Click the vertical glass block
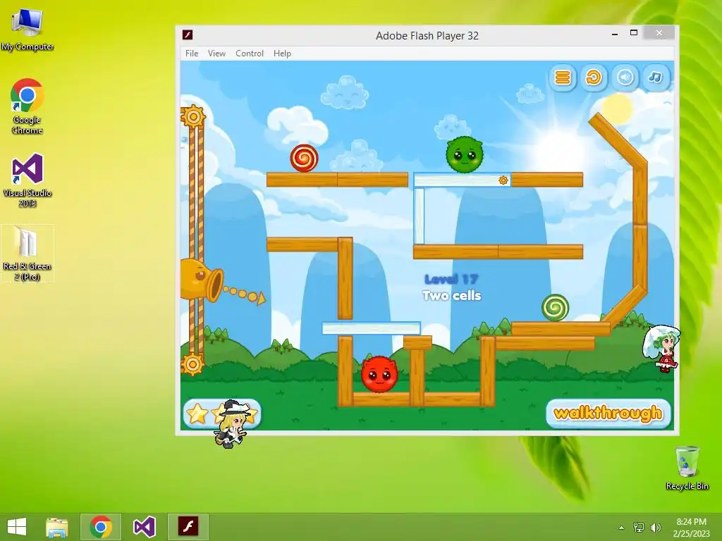The height and width of the screenshot is (541, 722). [x=419, y=216]
